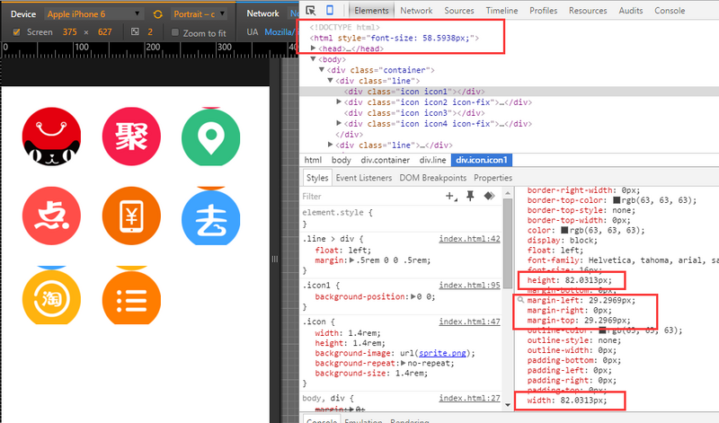
Task: Open the Apple iPhone 6 device dropdown
Action: point(93,14)
